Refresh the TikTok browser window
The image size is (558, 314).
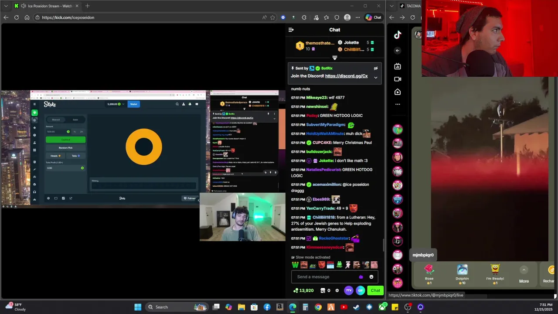(412, 17)
